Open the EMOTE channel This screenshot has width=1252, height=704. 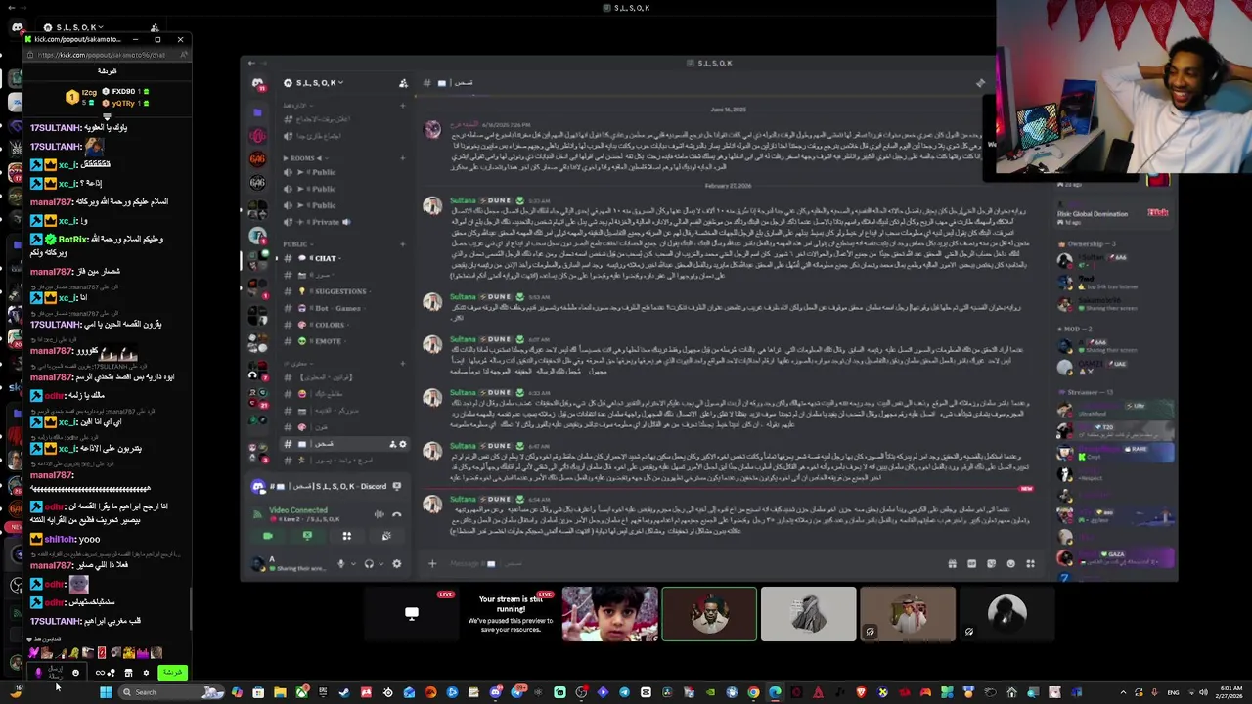(328, 341)
